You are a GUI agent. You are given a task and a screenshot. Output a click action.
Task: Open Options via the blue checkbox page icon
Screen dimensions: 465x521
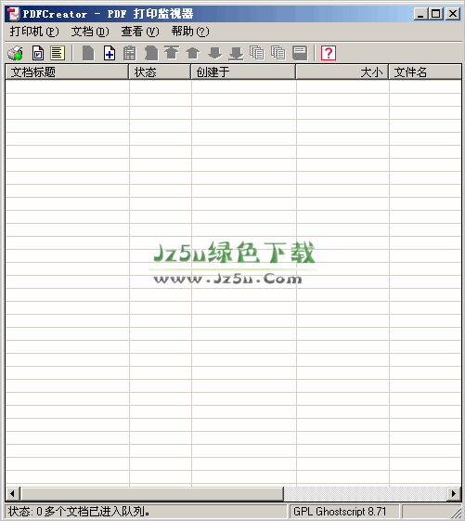[x=38, y=53]
